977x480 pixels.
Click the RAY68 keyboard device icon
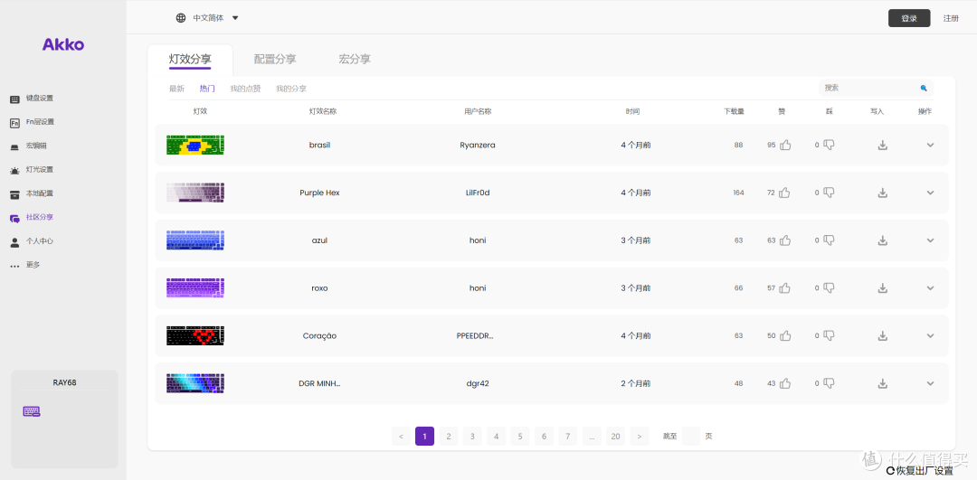(x=32, y=411)
